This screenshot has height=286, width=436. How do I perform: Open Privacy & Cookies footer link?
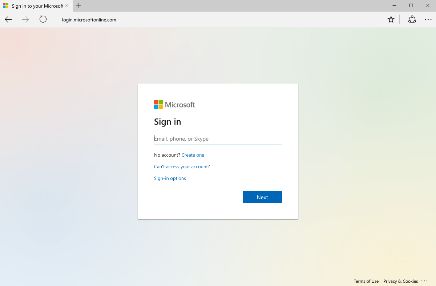click(x=400, y=281)
